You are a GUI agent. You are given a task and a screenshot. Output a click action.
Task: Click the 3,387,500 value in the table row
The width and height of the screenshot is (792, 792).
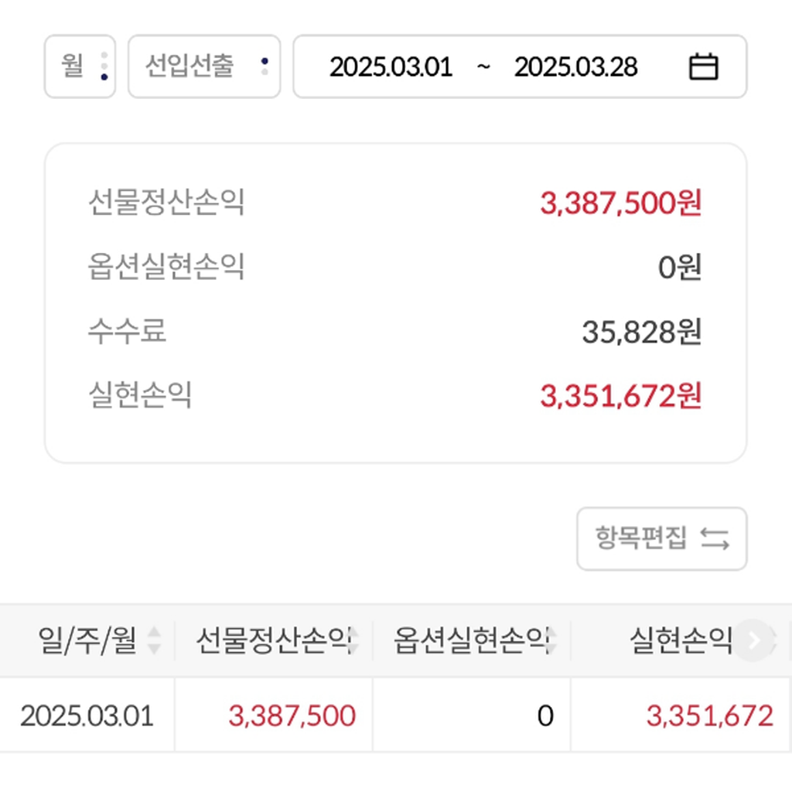(292, 715)
